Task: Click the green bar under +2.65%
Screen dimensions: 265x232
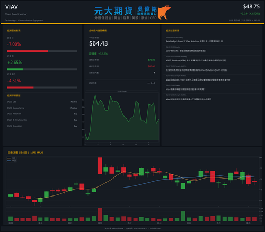Action: [x=15, y=69]
